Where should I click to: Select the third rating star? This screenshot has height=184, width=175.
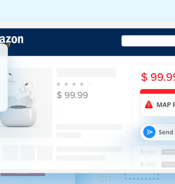tap(74, 84)
